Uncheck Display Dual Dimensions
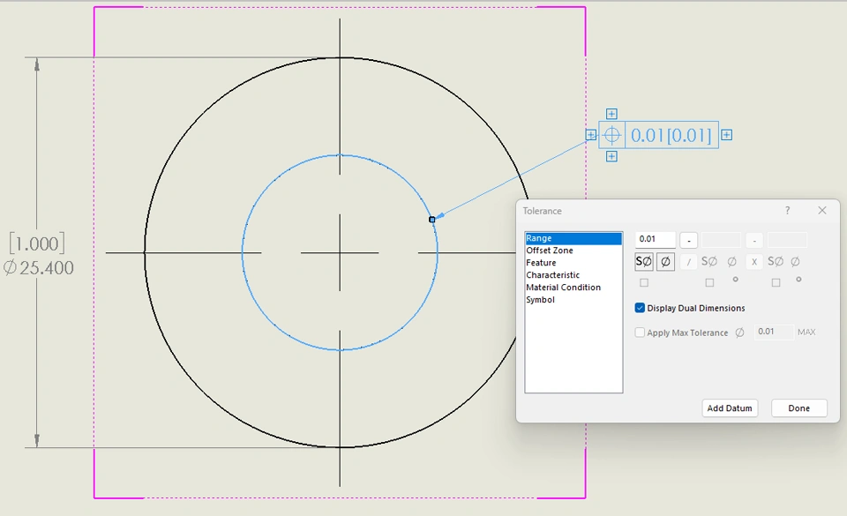The image size is (847, 516). tap(641, 308)
